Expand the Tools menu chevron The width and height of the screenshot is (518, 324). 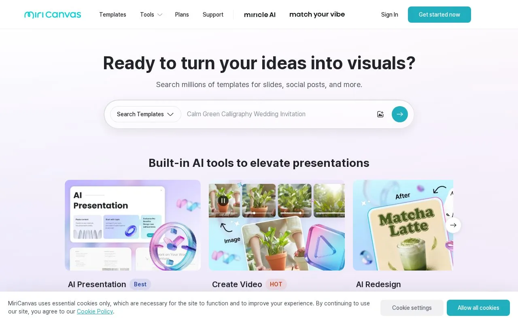coord(160,15)
